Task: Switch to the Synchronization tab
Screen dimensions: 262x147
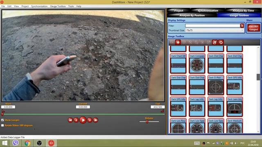Action: pyautogui.click(x=208, y=11)
